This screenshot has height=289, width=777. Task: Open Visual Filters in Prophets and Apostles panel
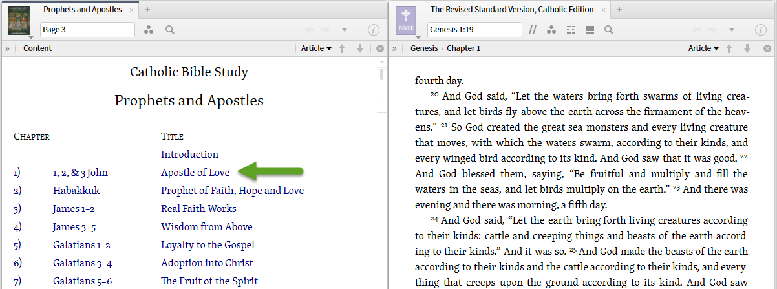(x=149, y=30)
